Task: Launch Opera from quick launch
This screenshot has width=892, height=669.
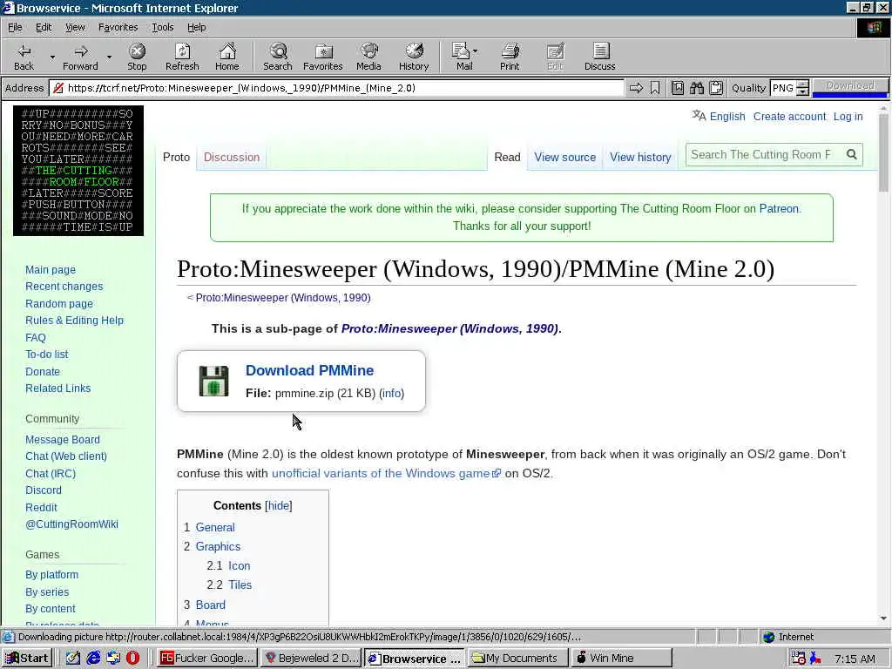Action: [x=132, y=658]
